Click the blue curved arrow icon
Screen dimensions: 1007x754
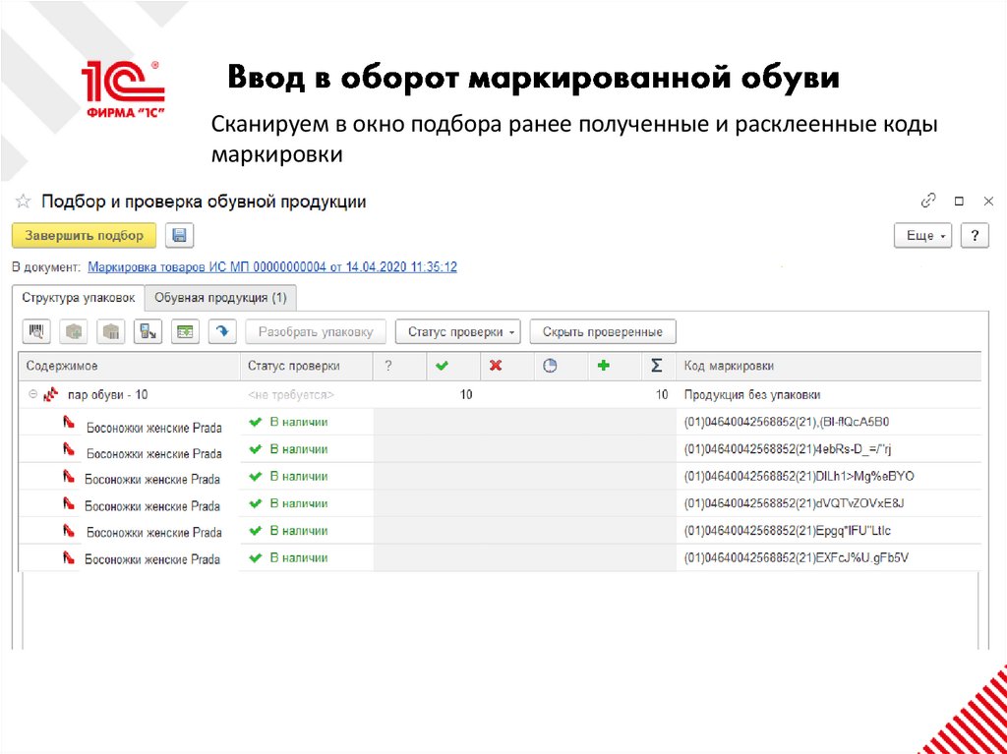pyautogui.click(x=222, y=331)
